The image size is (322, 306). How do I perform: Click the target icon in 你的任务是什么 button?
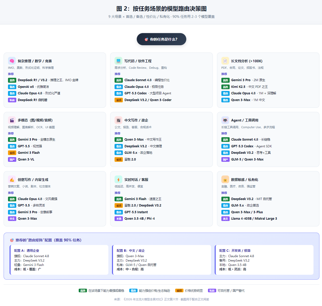(146, 39)
